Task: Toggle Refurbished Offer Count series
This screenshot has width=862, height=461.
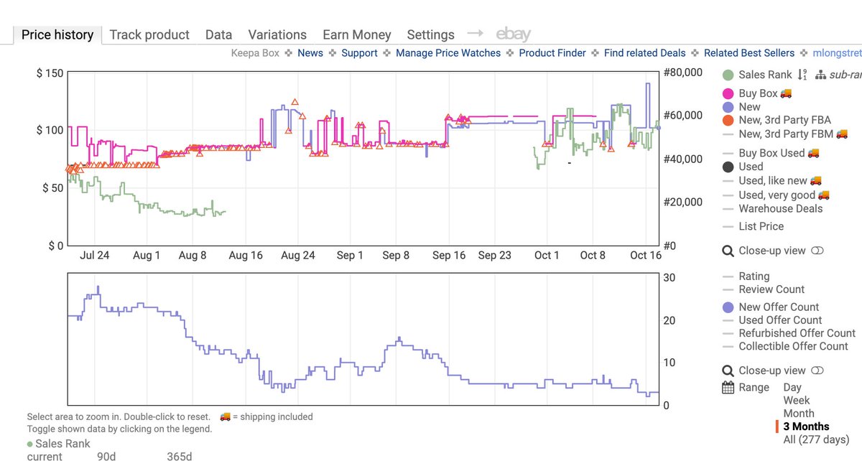Action: (789, 333)
